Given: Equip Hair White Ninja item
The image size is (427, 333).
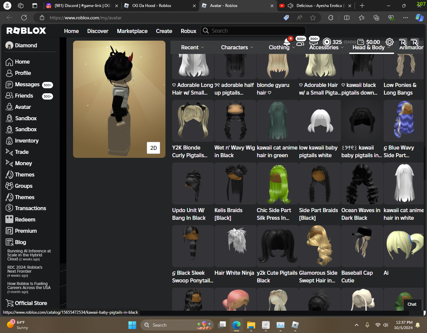Looking at the screenshot, I should (235, 246).
